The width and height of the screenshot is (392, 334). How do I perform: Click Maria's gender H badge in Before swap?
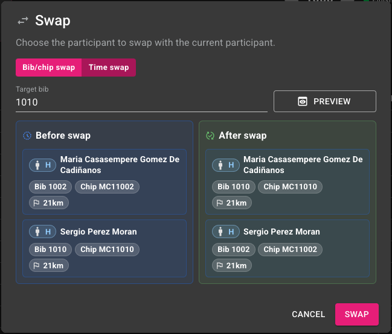click(x=42, y=165)
